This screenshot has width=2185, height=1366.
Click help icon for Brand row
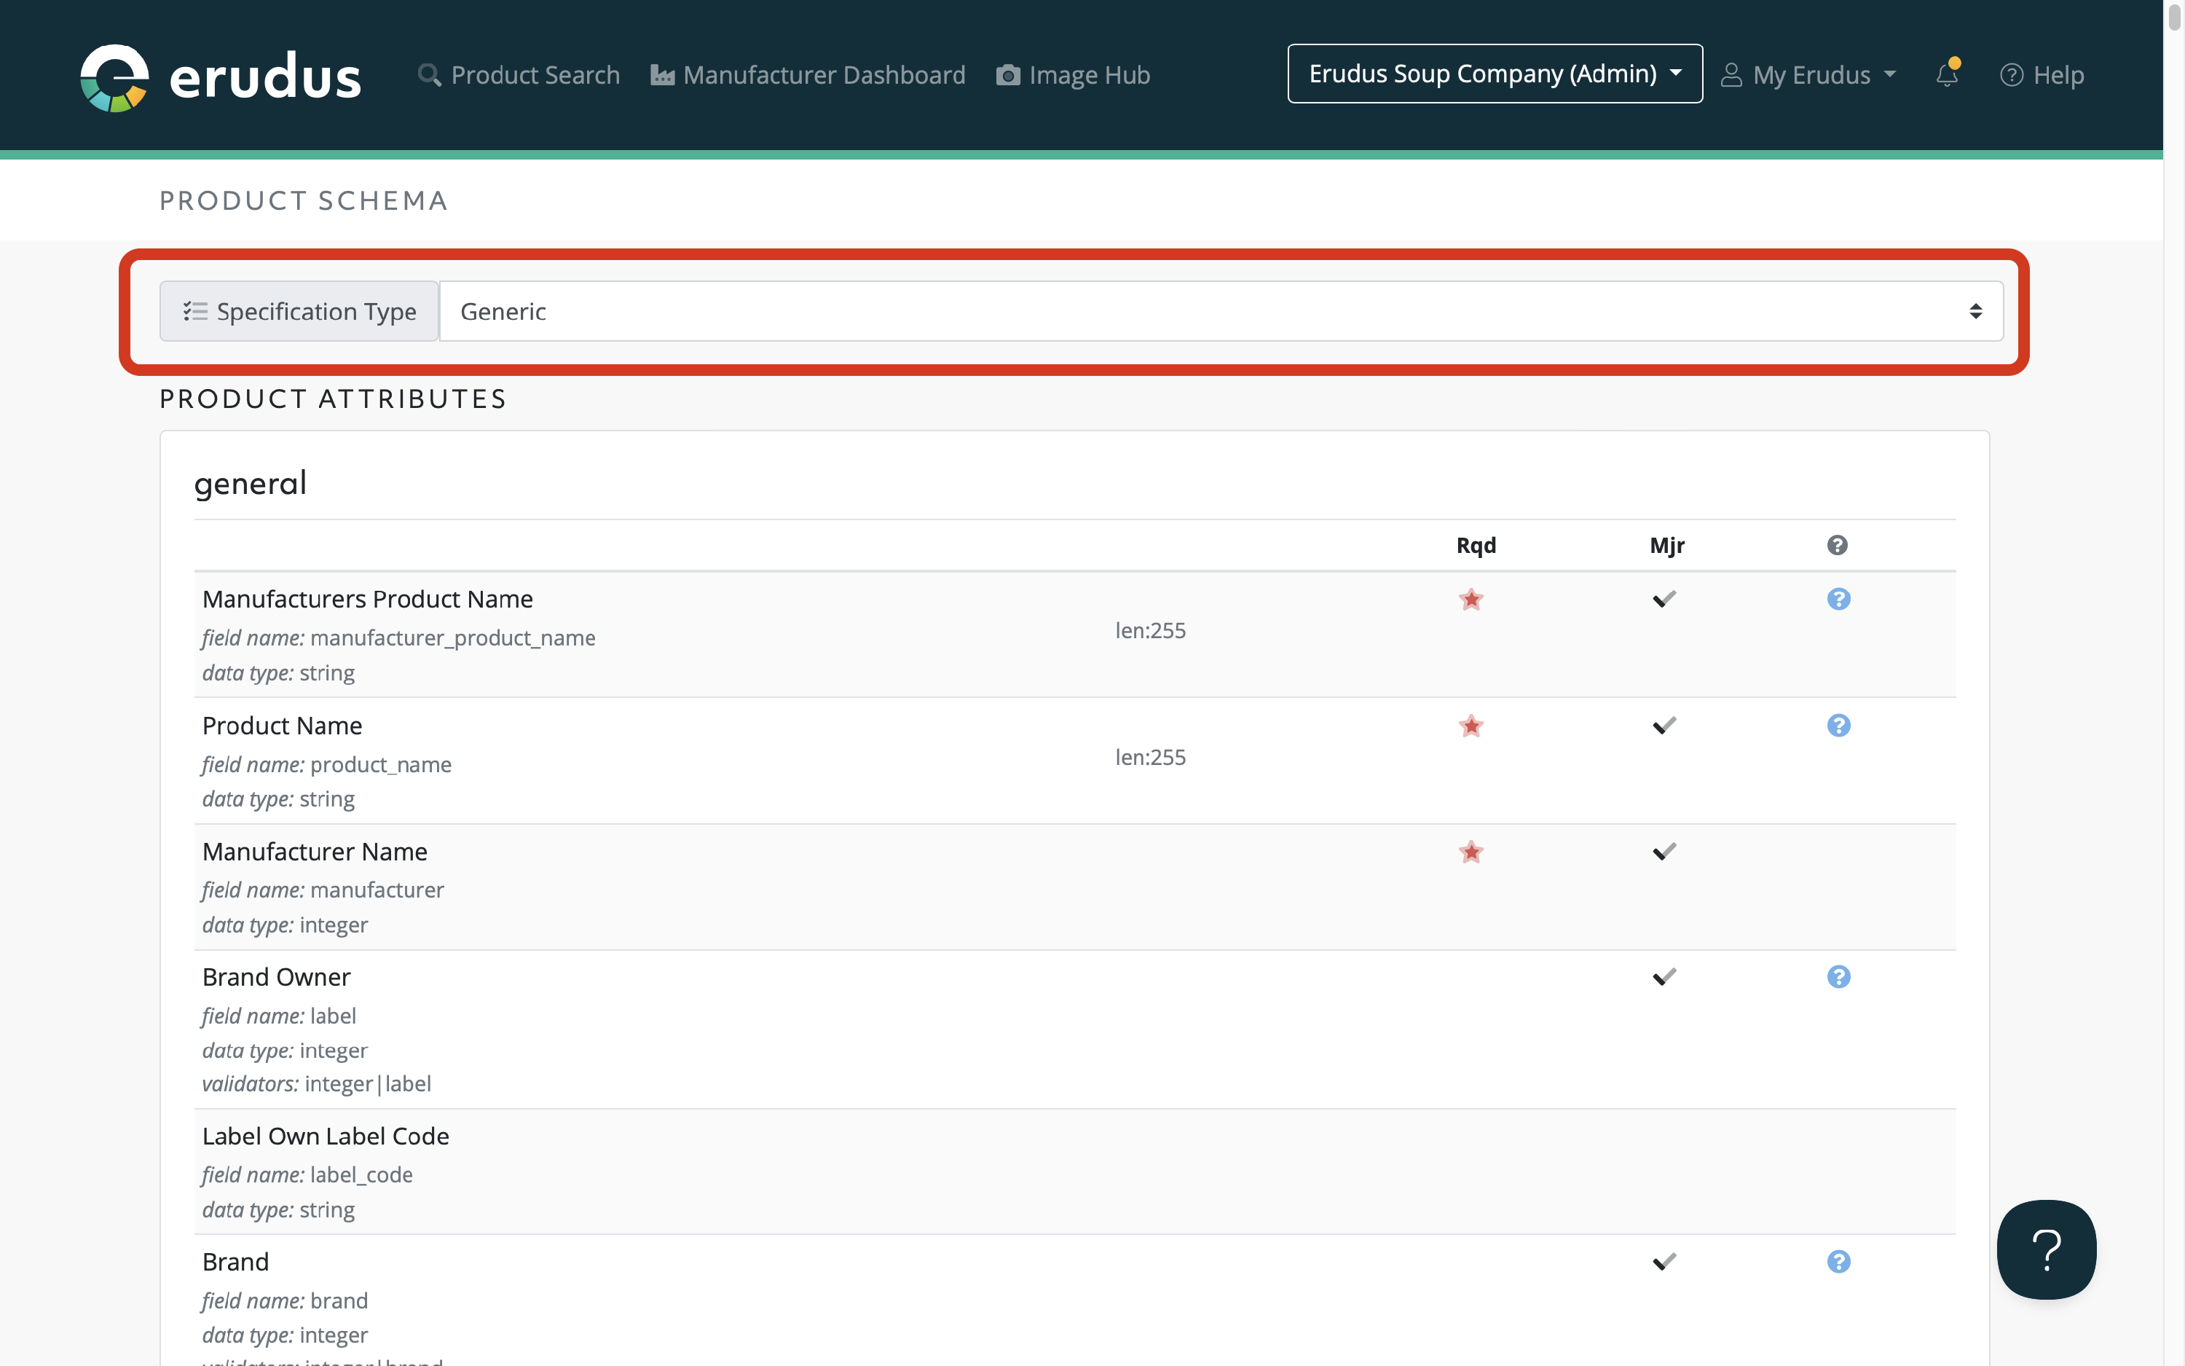pyautogui.click(x=1838, y=1261)
